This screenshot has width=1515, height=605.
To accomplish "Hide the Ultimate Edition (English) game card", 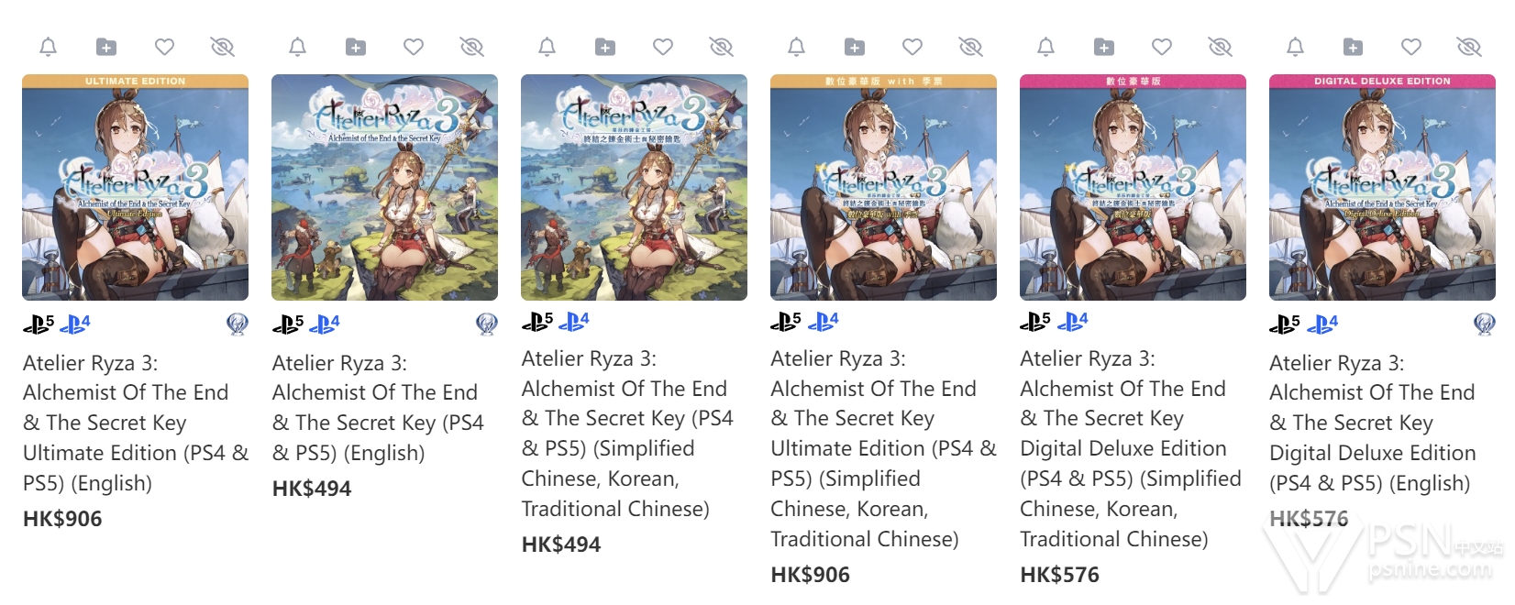I will tap(223, 47).
